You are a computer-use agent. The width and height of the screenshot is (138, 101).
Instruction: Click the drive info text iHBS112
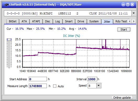pos(64,13)
